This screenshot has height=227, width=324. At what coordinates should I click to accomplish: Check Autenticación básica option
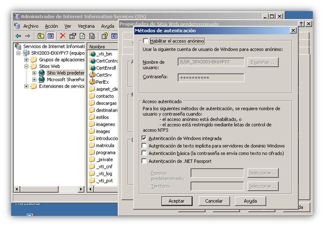[x=144, y=153]
